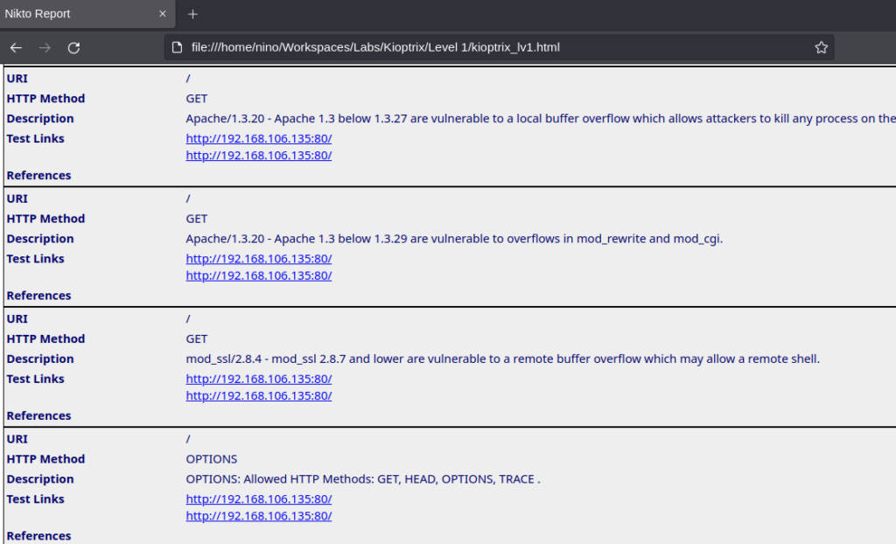Screen dimensions: 896x544
Task: Open second test link in OPTIONS methods section
Action: click(258, 515)
